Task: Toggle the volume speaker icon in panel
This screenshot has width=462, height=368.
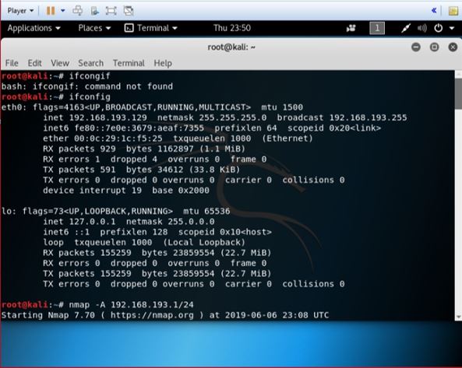Action: pyautogui.click(x=422, y=28)
